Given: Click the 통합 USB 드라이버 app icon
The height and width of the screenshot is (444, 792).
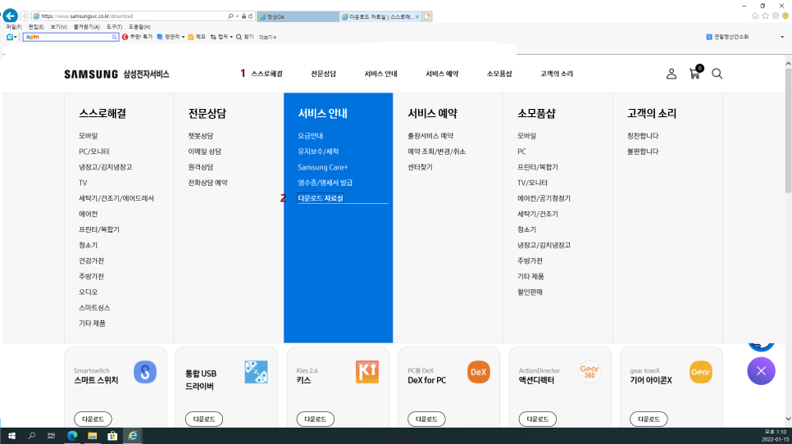Looking at the screenshot, I should 256,372.
